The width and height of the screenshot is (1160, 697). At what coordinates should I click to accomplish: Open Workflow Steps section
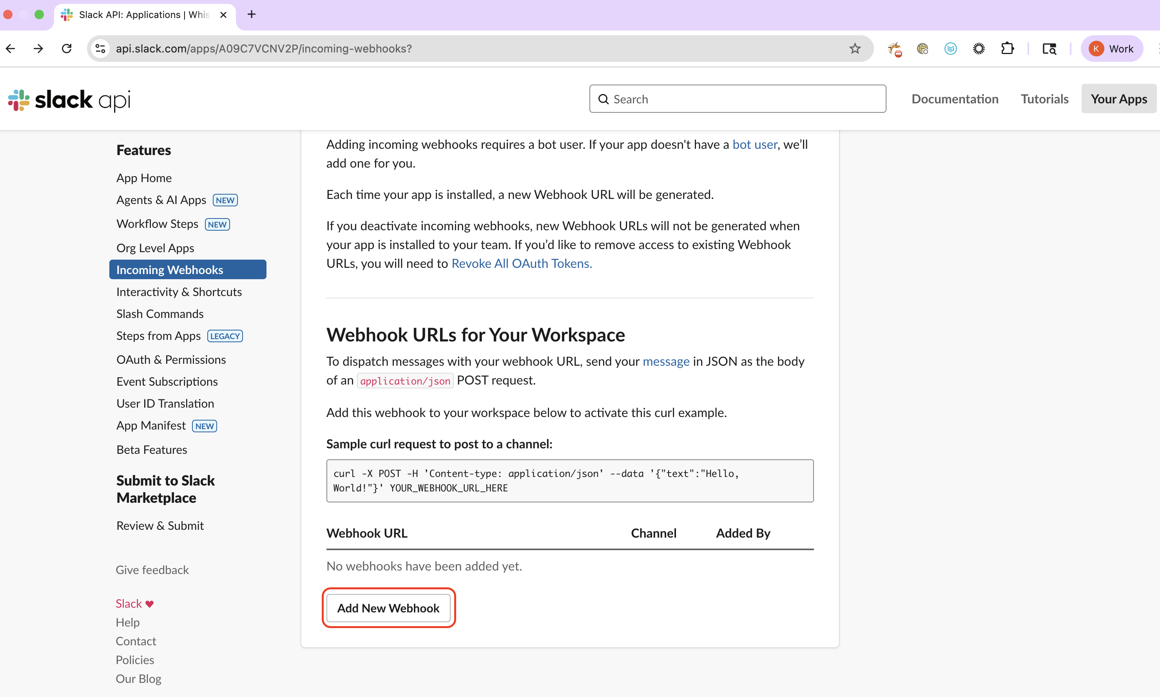pos(158,224)
